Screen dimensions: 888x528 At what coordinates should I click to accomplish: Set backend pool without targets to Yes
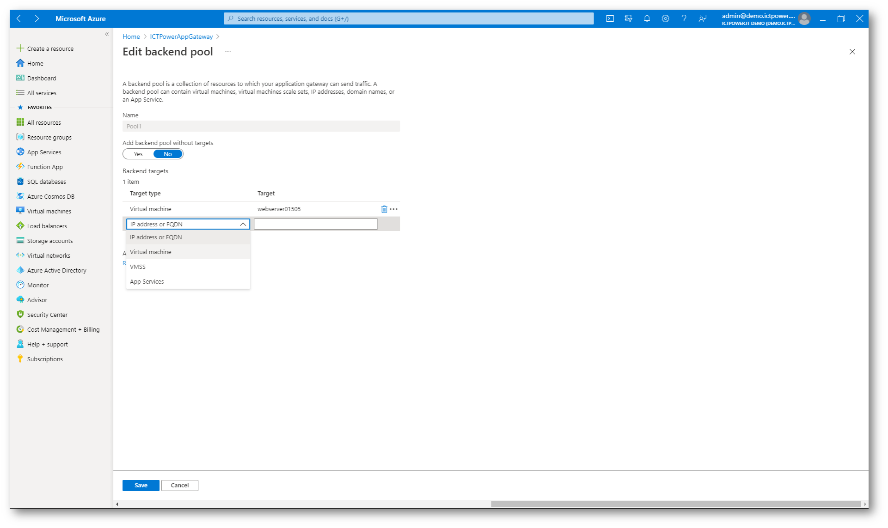[x=138, y=154]
